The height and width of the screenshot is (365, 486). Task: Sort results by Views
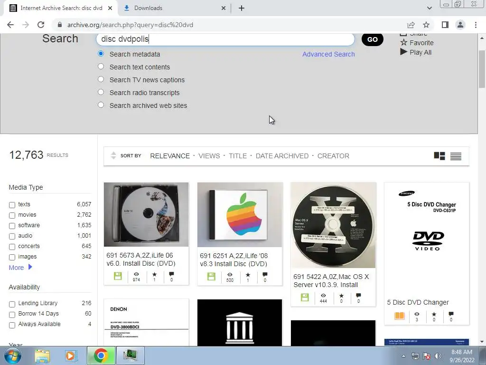(x=209, y=156)
